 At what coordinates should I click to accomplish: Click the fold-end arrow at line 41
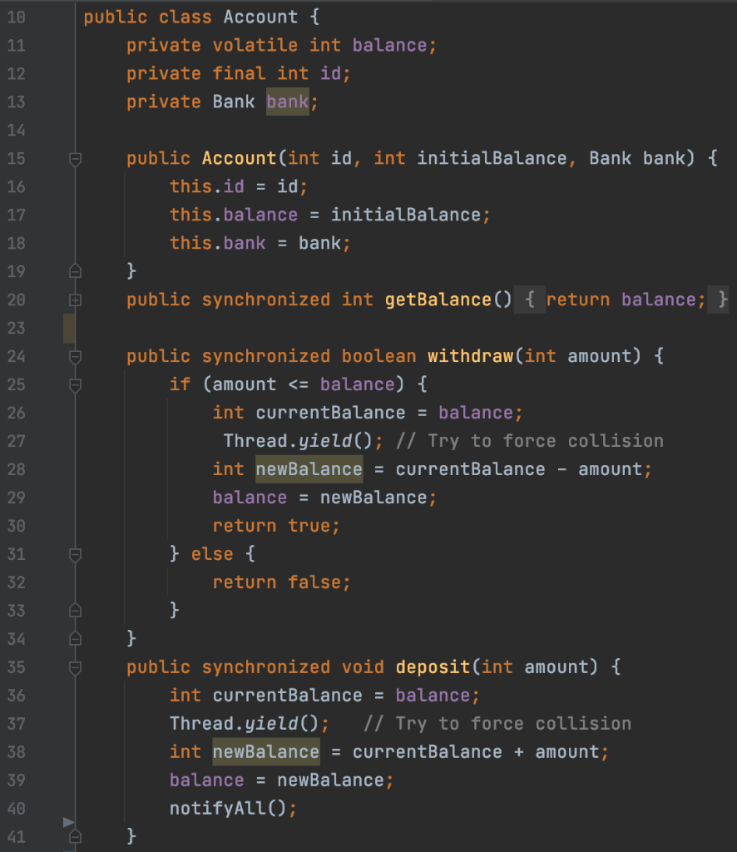[x=74, y=836]
